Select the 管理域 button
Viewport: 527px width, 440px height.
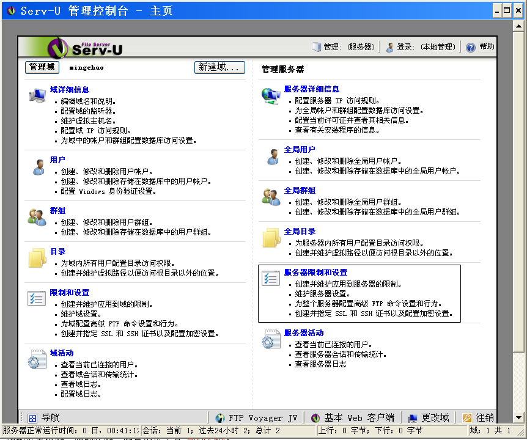pyautogui.click(x=42, y=67)
